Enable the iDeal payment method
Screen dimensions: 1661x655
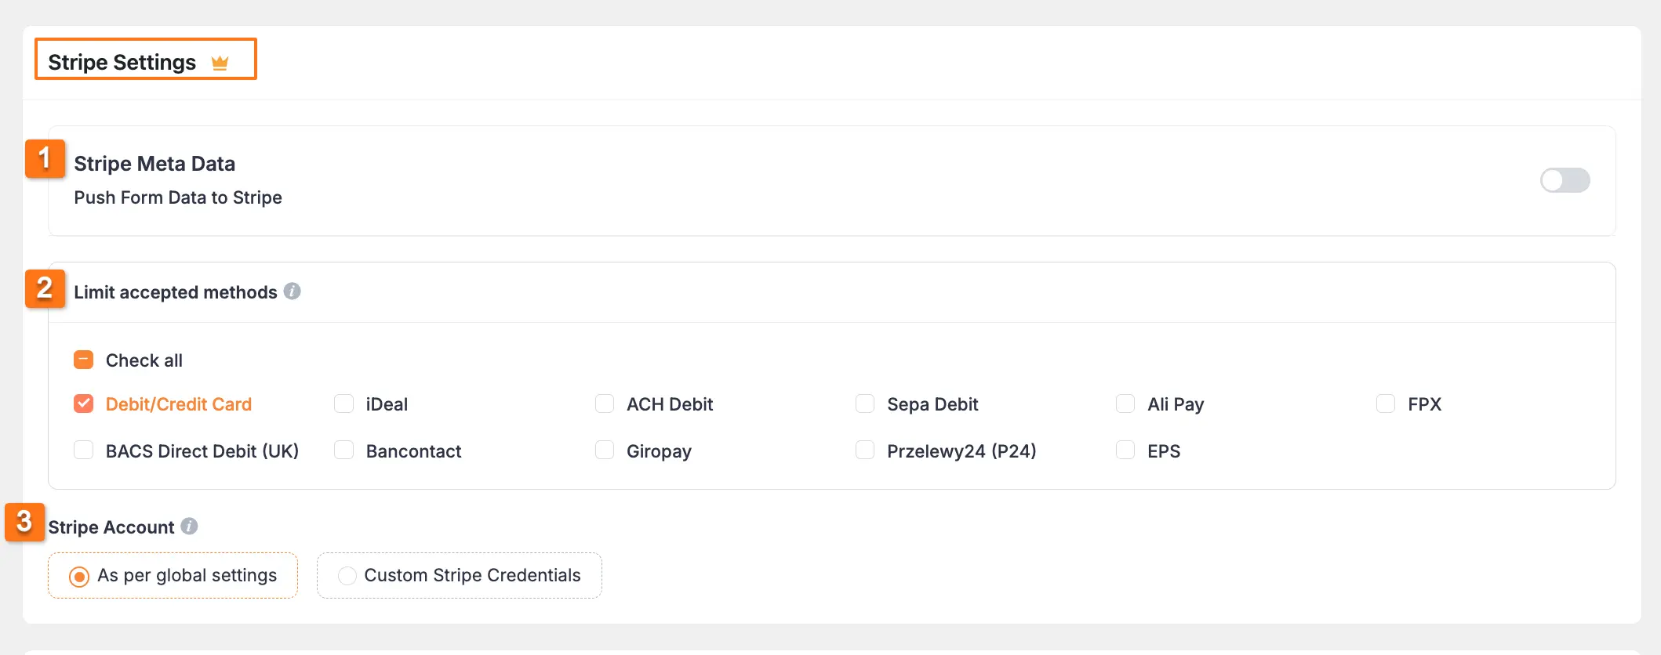343,403
